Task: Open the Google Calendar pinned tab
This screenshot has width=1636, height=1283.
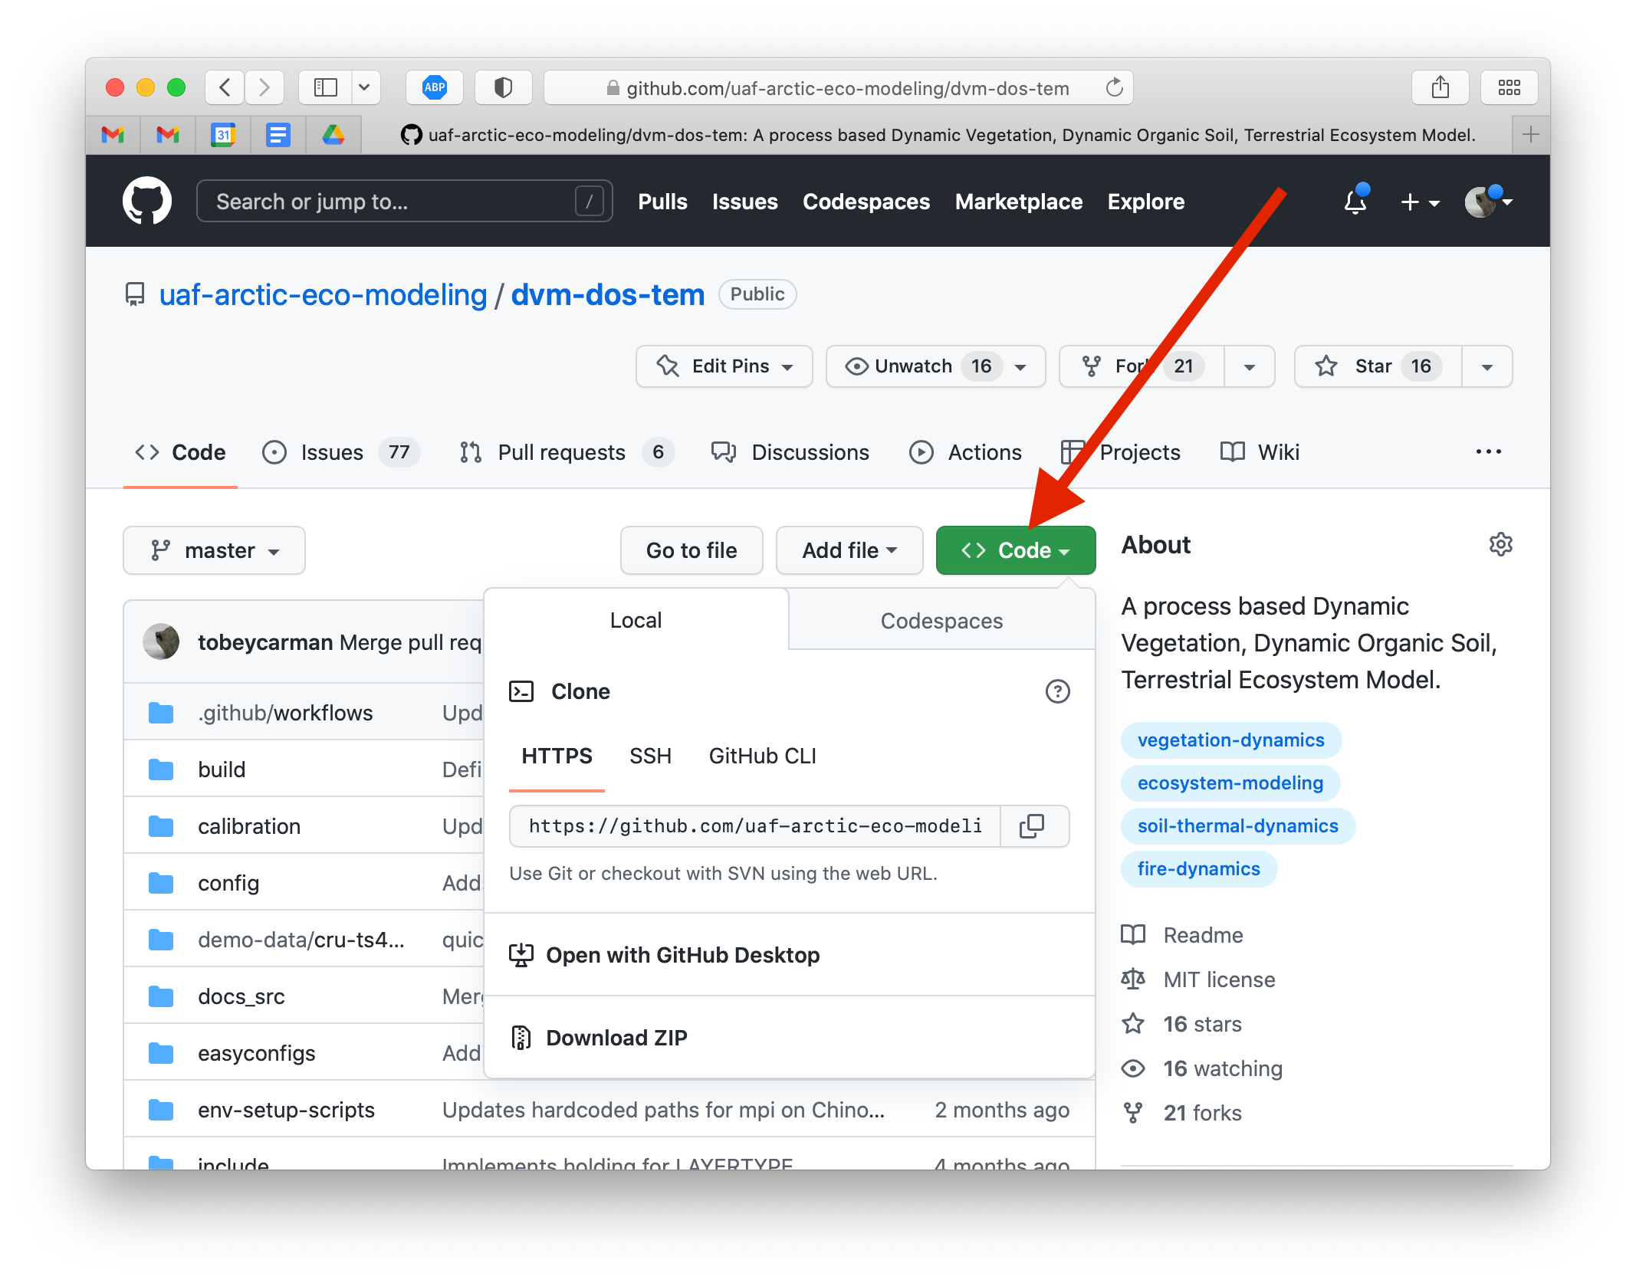Action: (223, 135)
